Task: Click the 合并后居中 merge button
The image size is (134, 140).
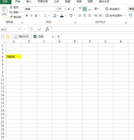Action: 114,16
